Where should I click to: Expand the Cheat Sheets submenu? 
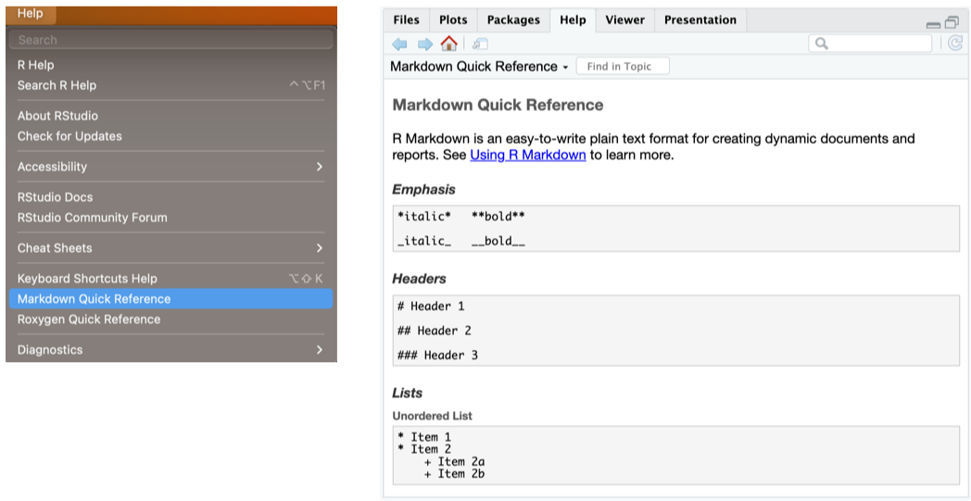[170, 247]
